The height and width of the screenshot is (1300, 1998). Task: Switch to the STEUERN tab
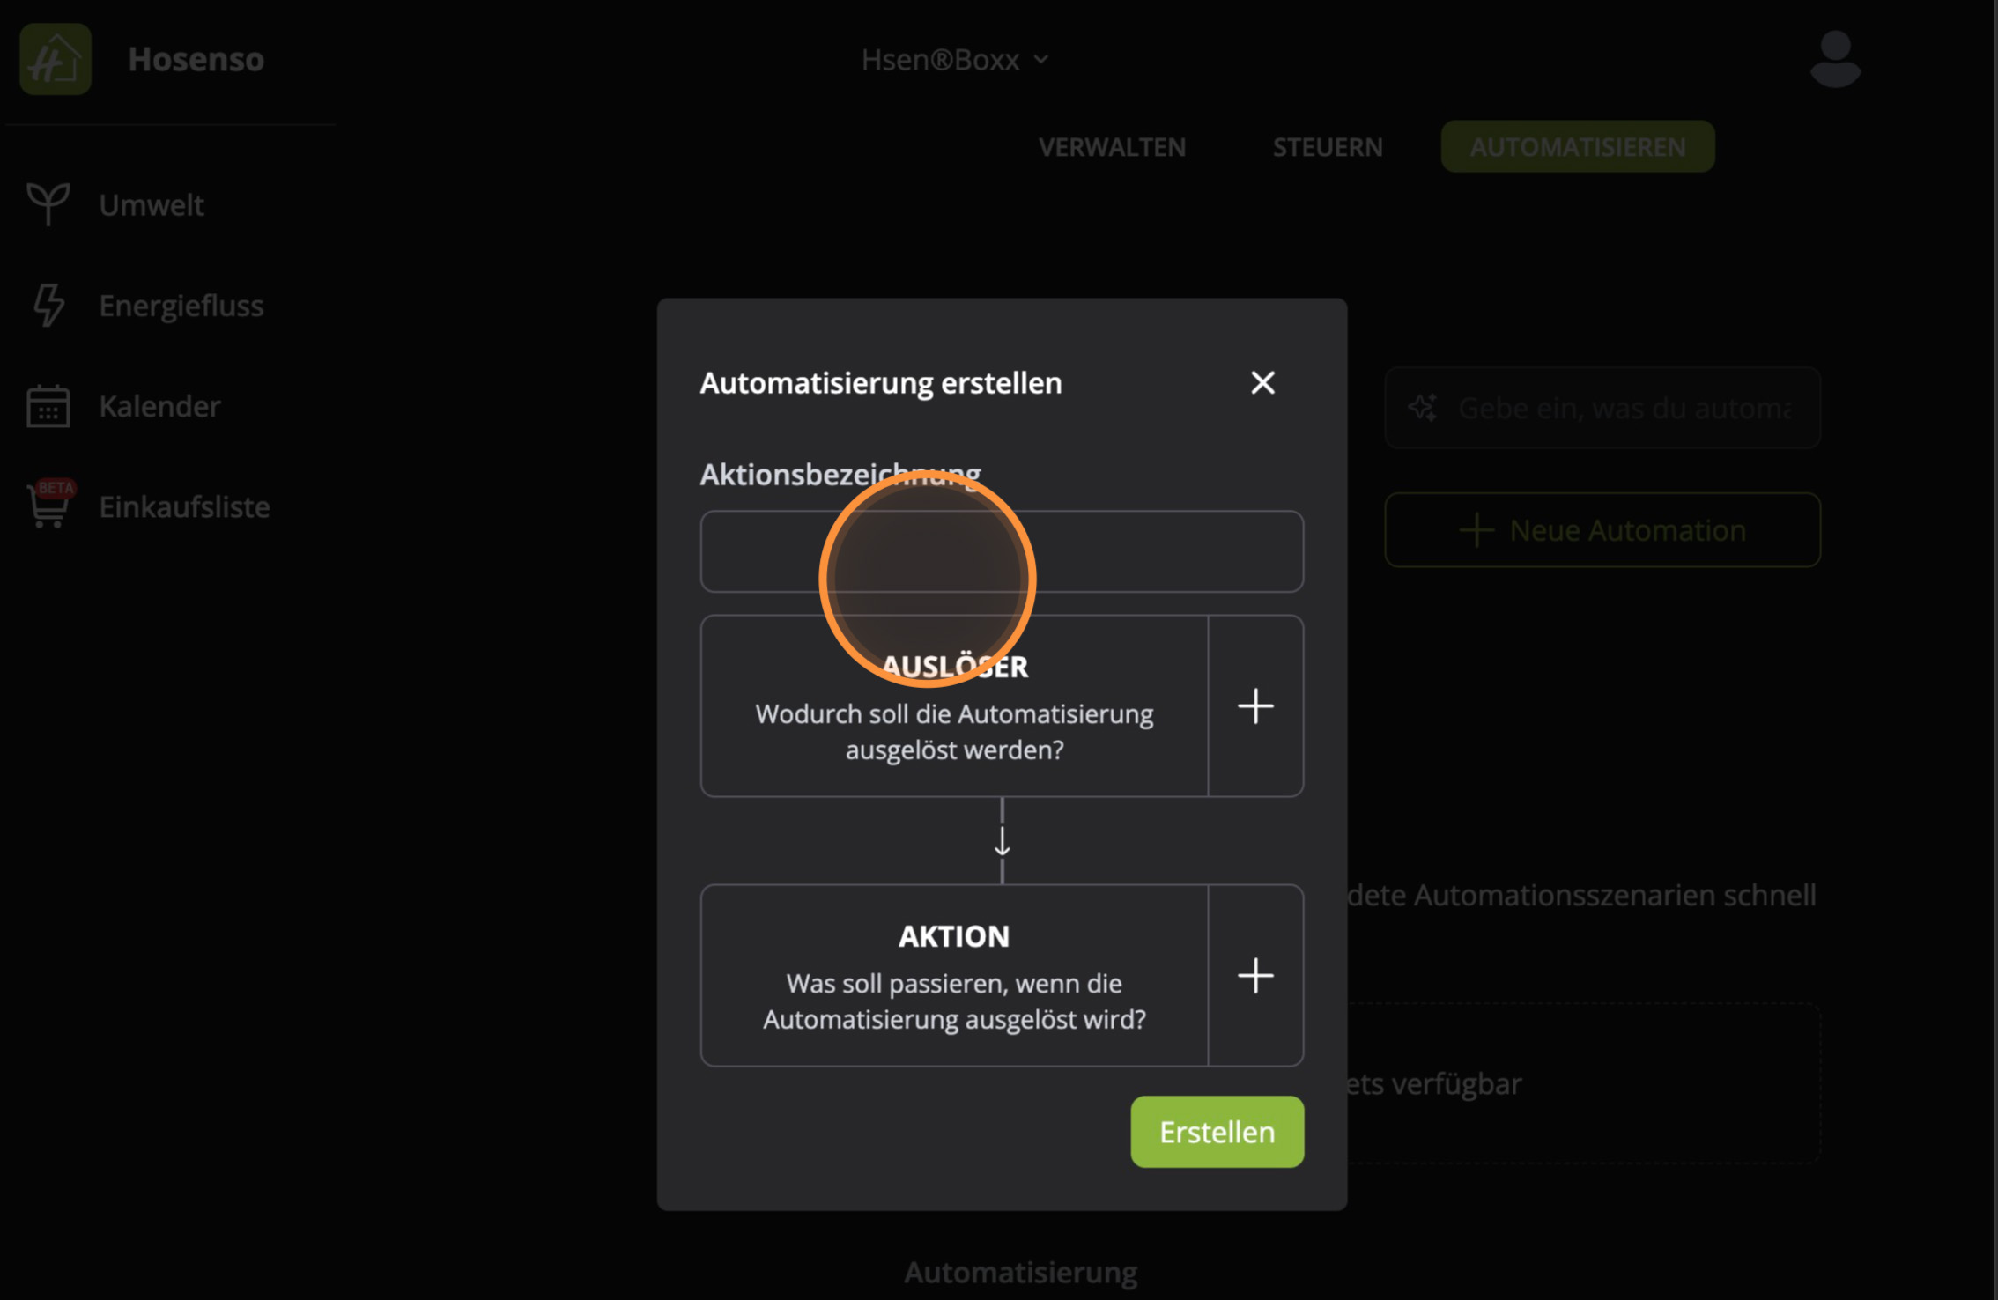(1327, 146)
